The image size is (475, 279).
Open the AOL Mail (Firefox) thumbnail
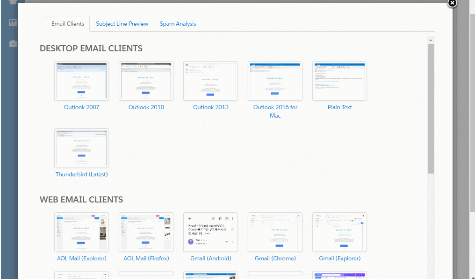point(146,232)
